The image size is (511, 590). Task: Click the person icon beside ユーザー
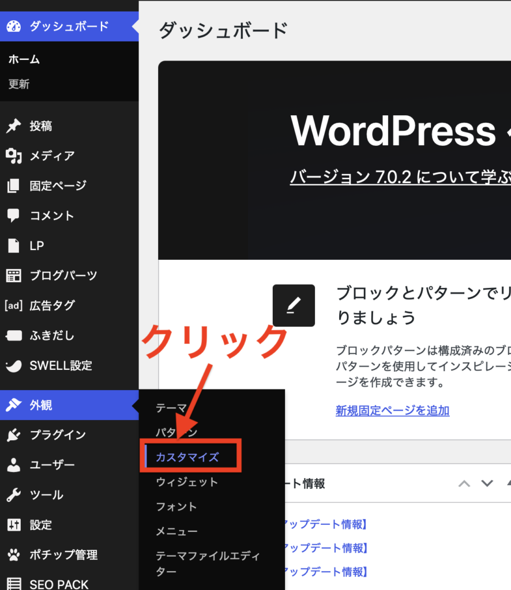pyautogui.click(x=14, y=465)
